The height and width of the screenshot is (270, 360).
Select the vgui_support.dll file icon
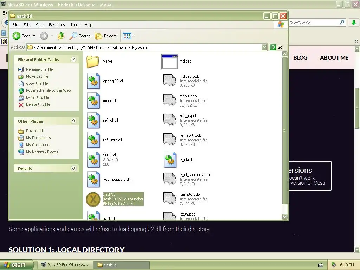point(94,179)
